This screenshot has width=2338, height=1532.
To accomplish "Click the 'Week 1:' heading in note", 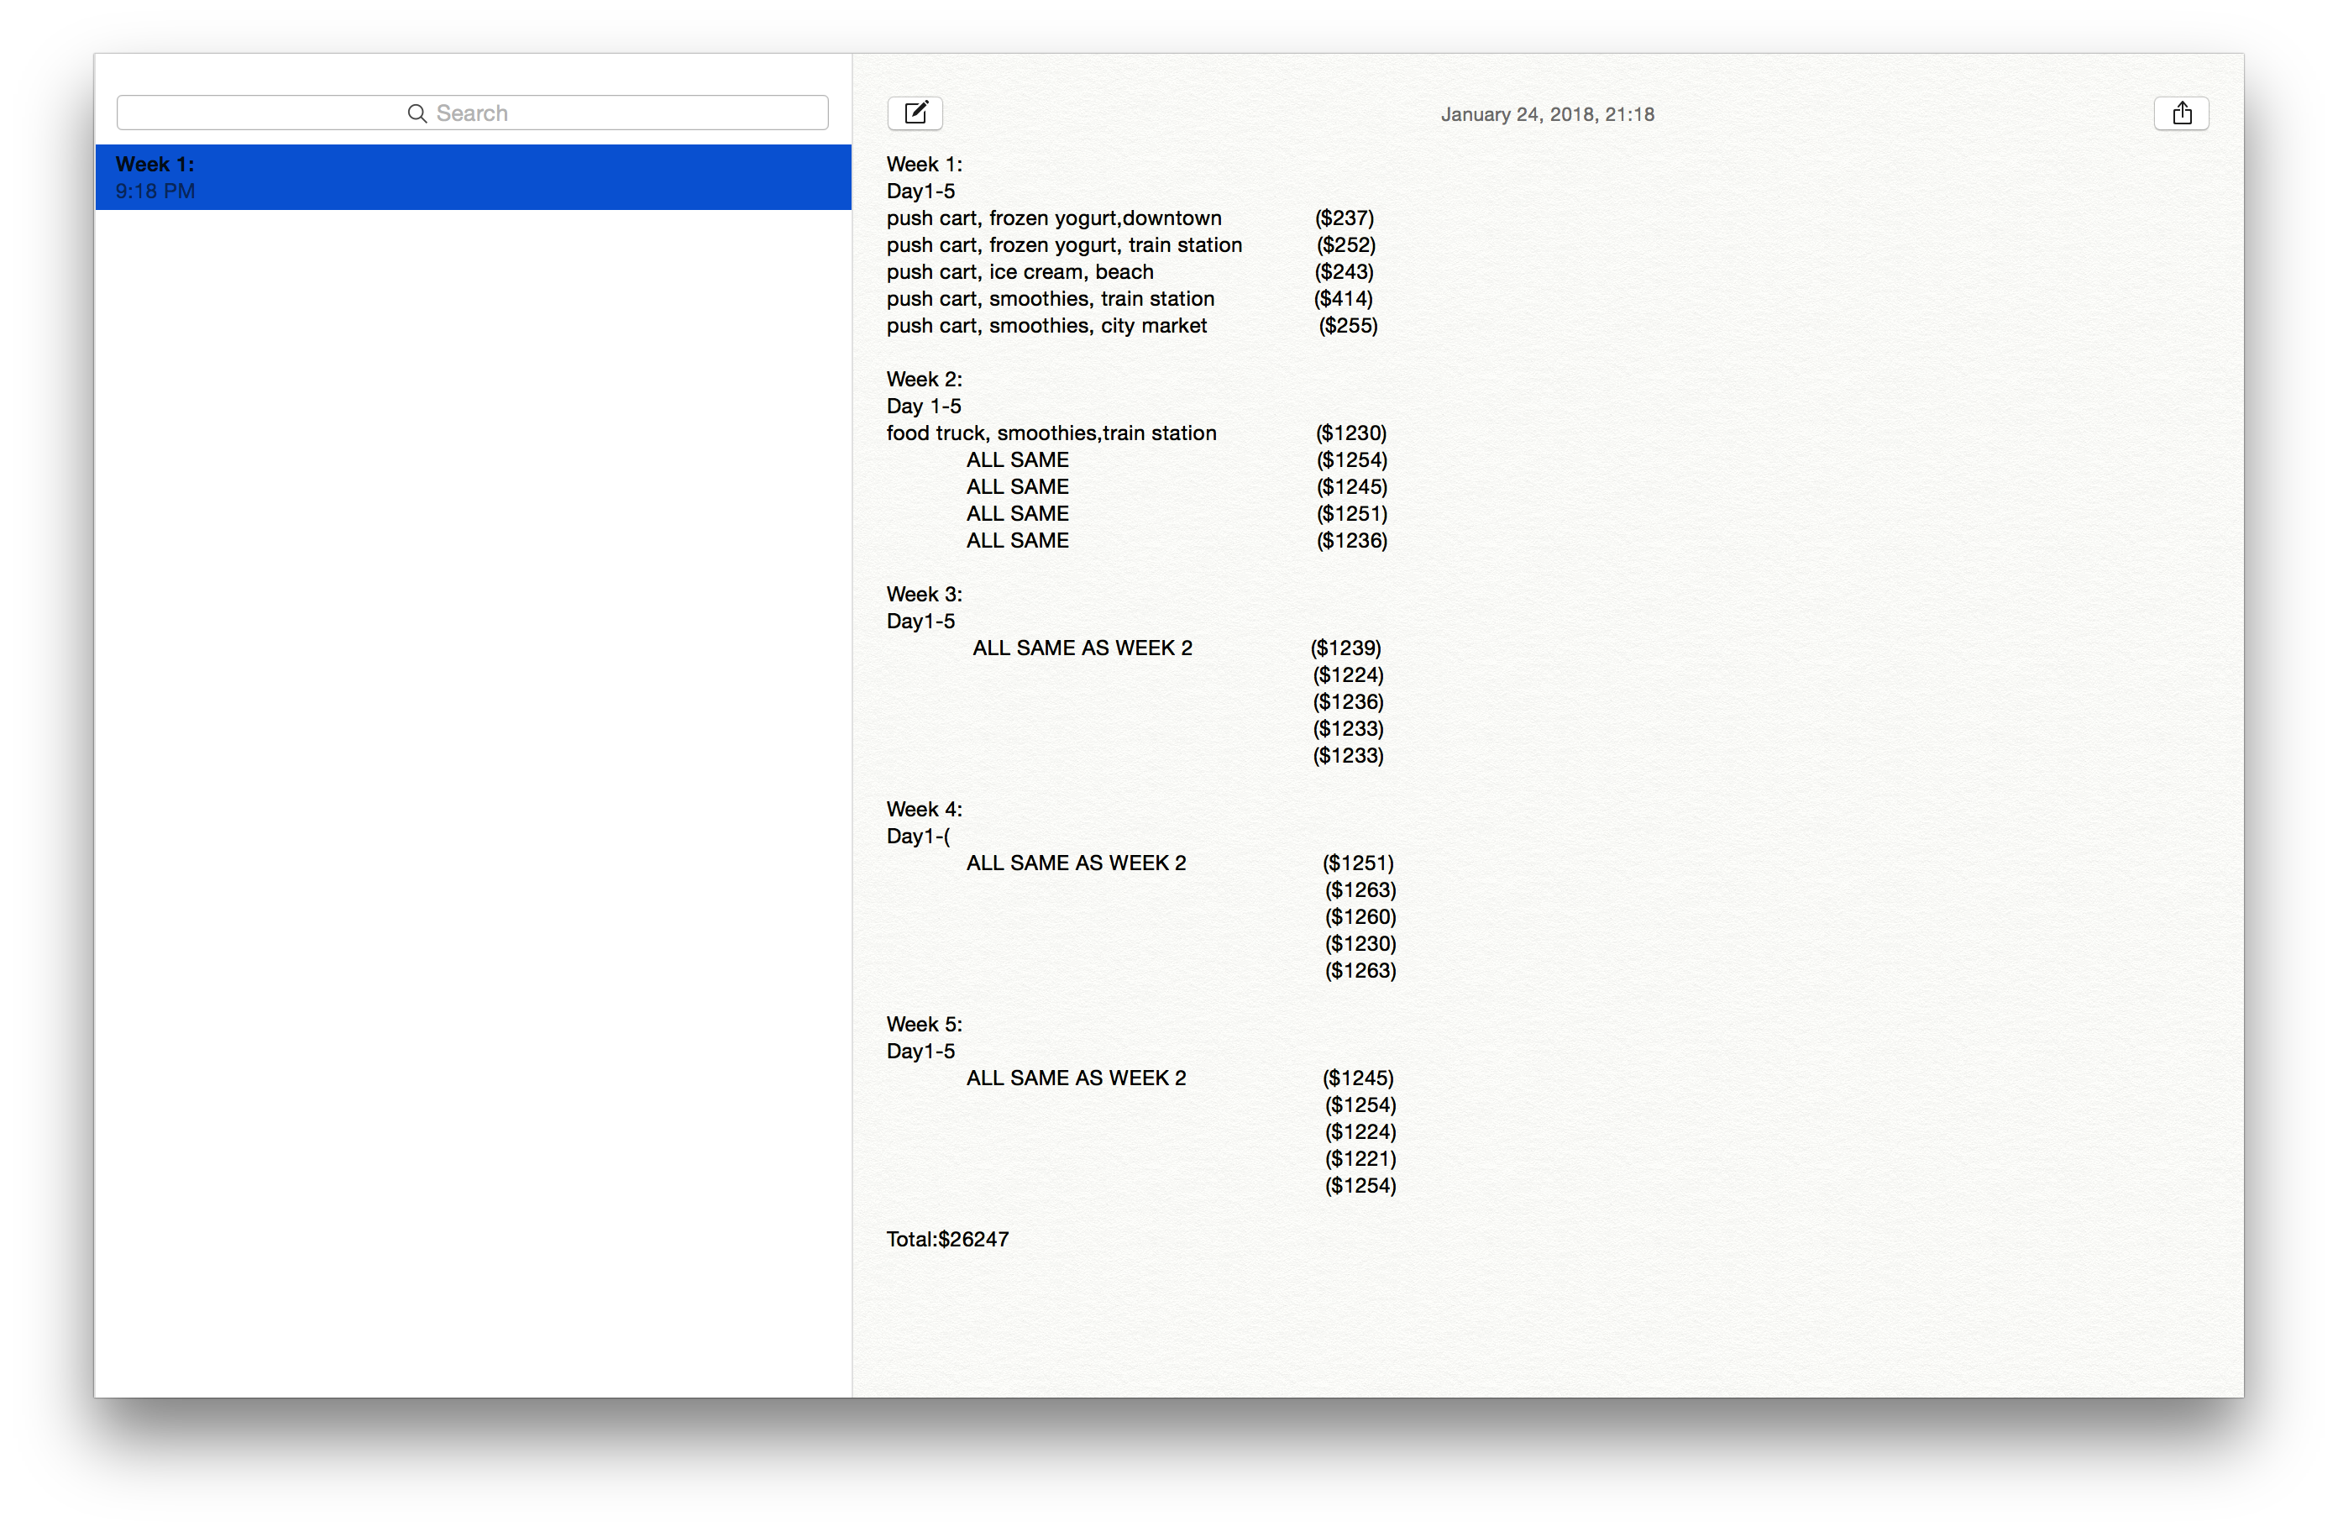I will click(925, 164).
